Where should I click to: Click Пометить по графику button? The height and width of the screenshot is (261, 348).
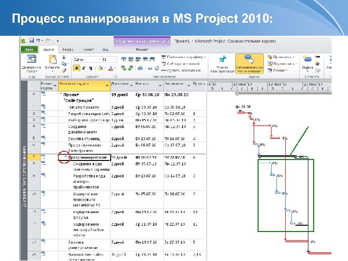(x=183, y=57)
